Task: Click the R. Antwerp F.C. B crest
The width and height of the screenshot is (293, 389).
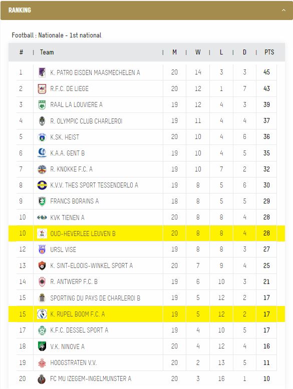Action: point(42,281)
